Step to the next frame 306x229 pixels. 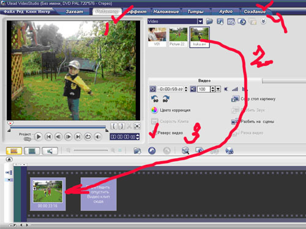point(68,137)
